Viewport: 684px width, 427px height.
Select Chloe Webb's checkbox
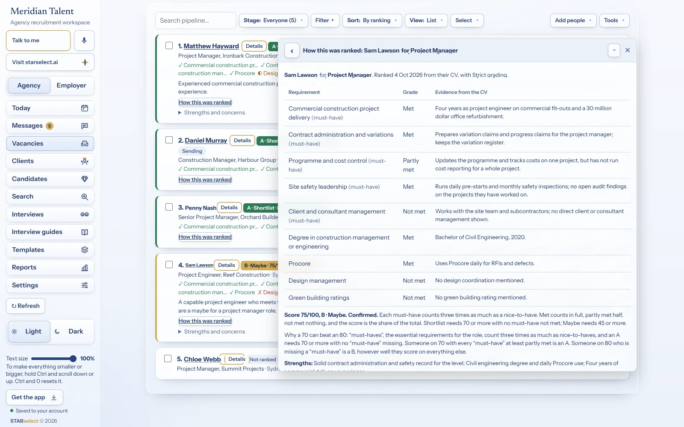pos(168,359)
